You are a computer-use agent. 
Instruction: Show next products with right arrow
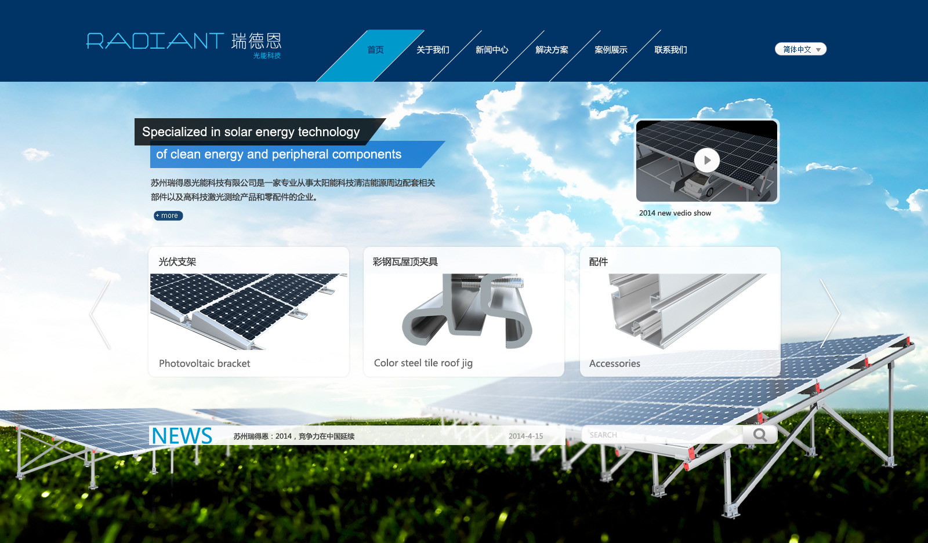(x=830, y=314)
